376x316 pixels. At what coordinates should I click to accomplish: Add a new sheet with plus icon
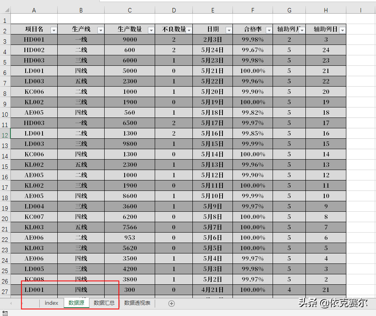click(x=172, y=304)
